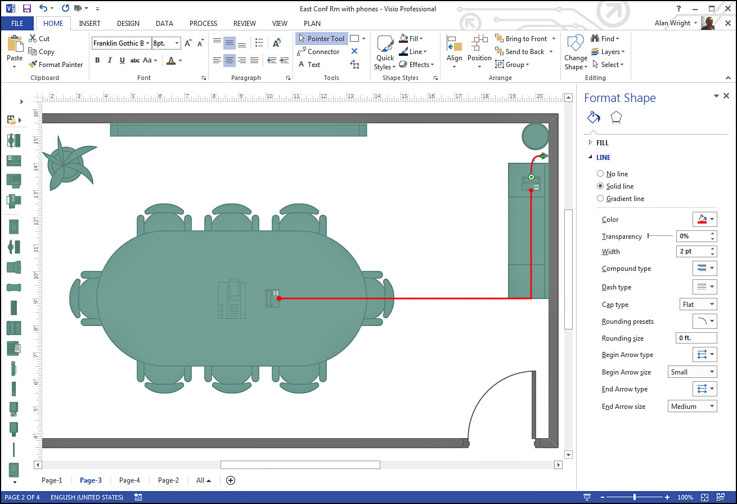The width and height of the screenshot is (737, 504).
Task: Open Effects pentagon tab in Format Shape
Action: tap(617, 117)
